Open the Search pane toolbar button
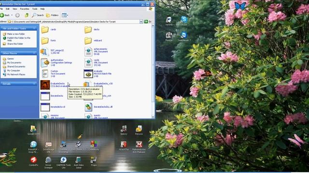 (38, 15)
